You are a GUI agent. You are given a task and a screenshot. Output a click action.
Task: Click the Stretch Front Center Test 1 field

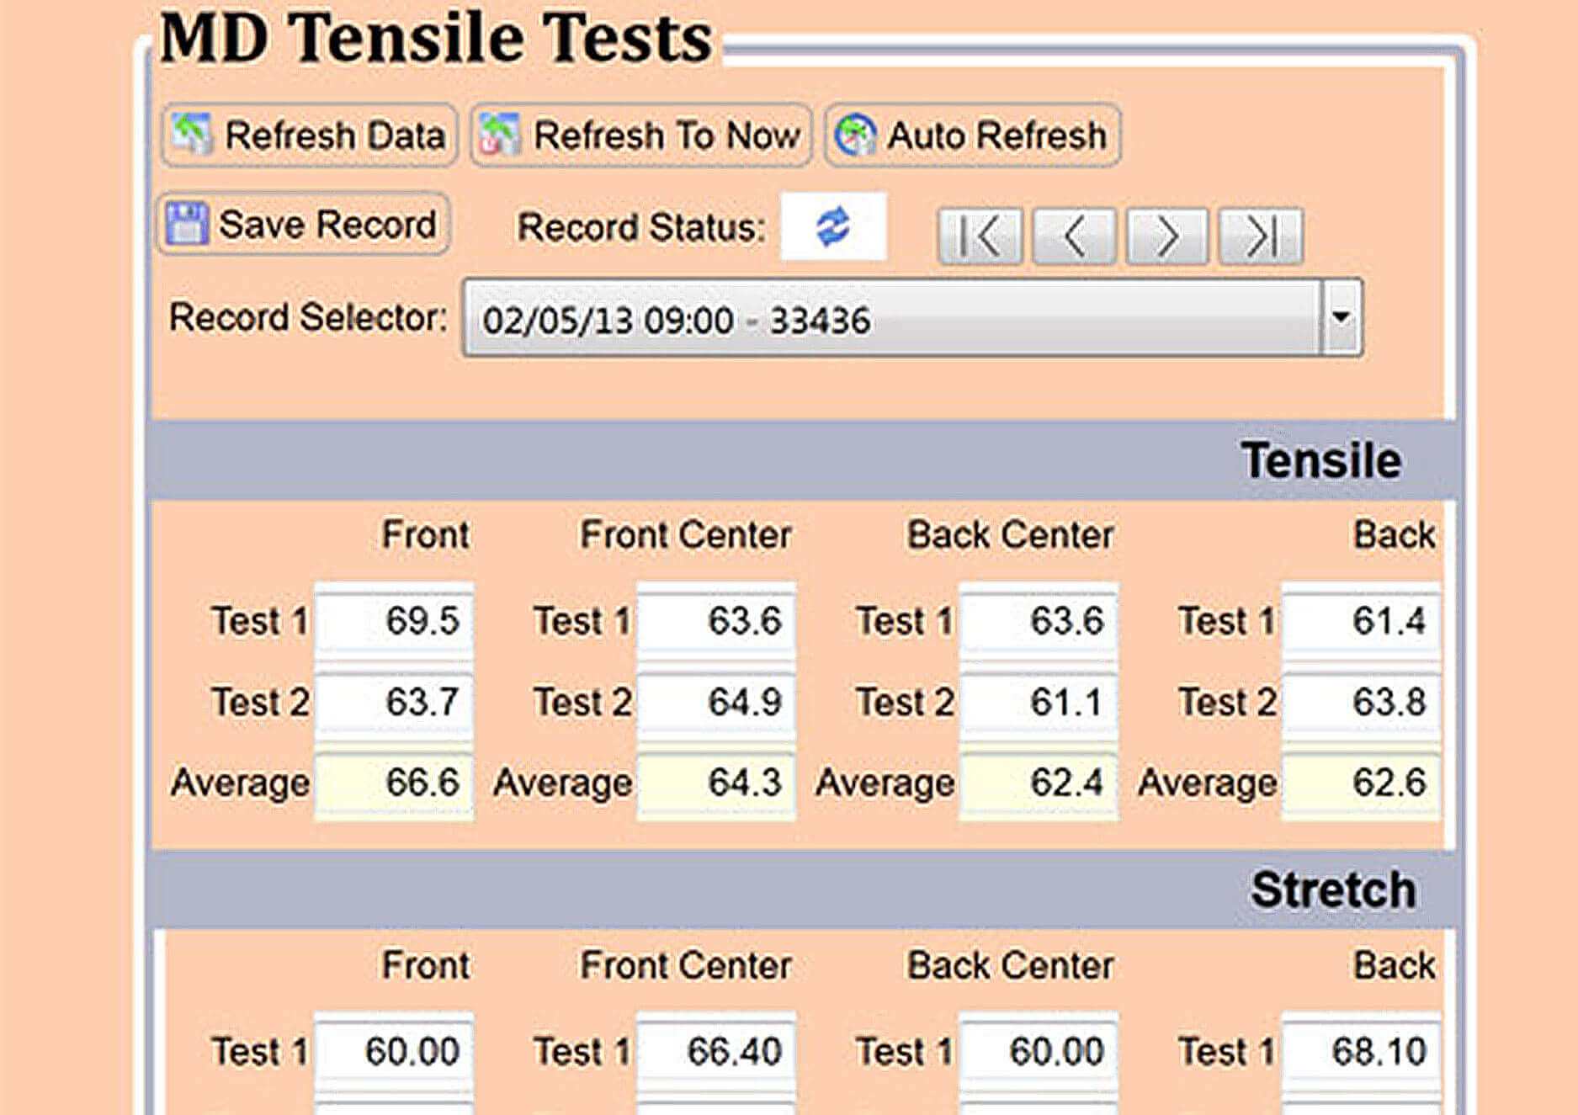pos(716,1051)
